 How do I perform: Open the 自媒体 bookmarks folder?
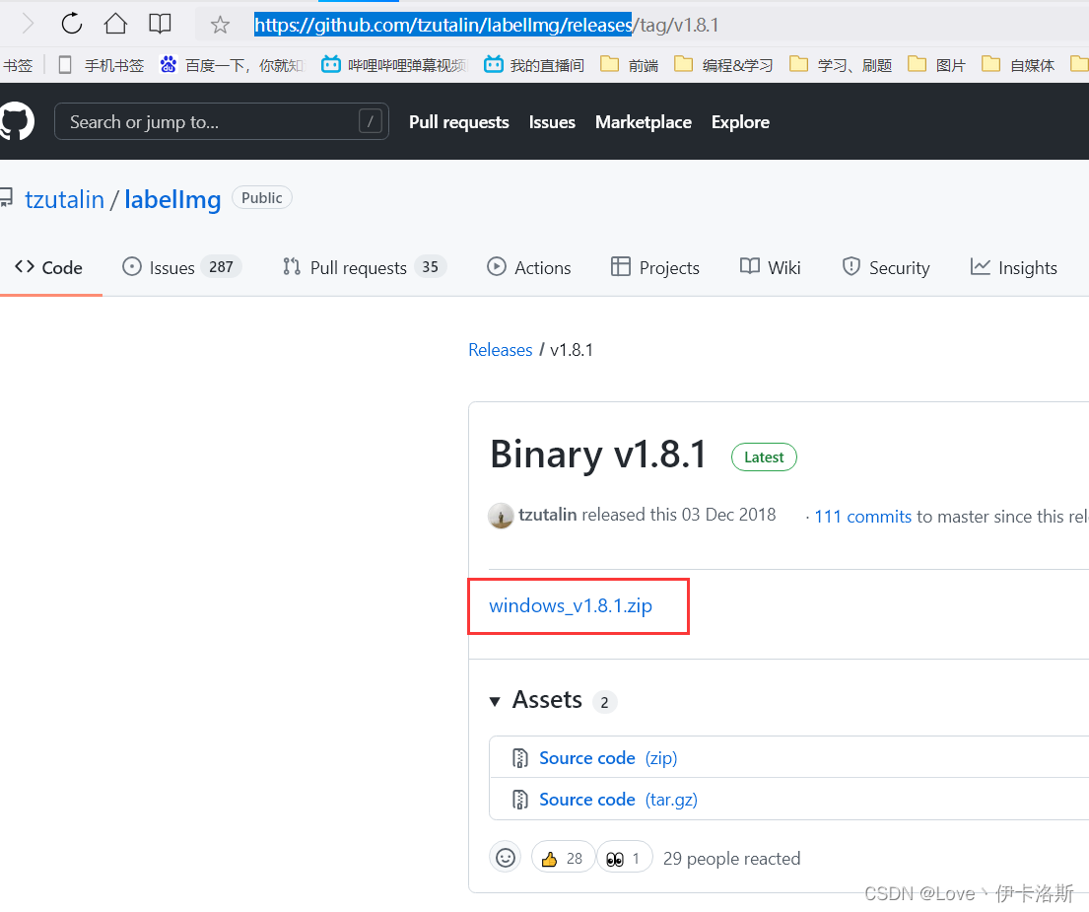click(x=1018, y=65)
